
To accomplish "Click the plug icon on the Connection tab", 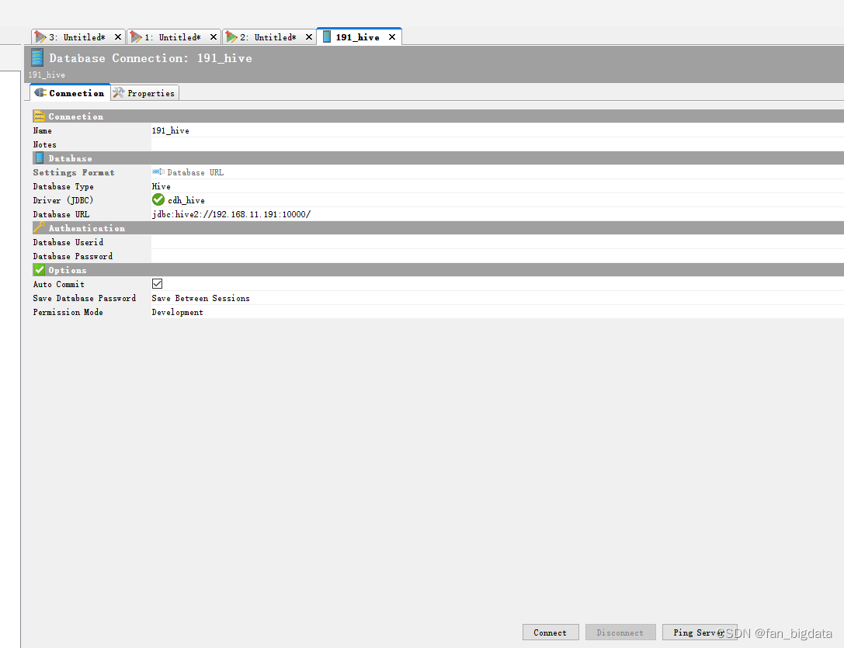I will pyautogui.click(x=40, y=92).
